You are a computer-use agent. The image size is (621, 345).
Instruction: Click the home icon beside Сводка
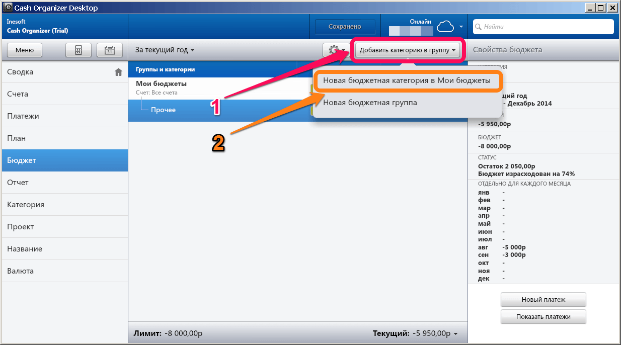pyautogui.click(x=118, y=72)
